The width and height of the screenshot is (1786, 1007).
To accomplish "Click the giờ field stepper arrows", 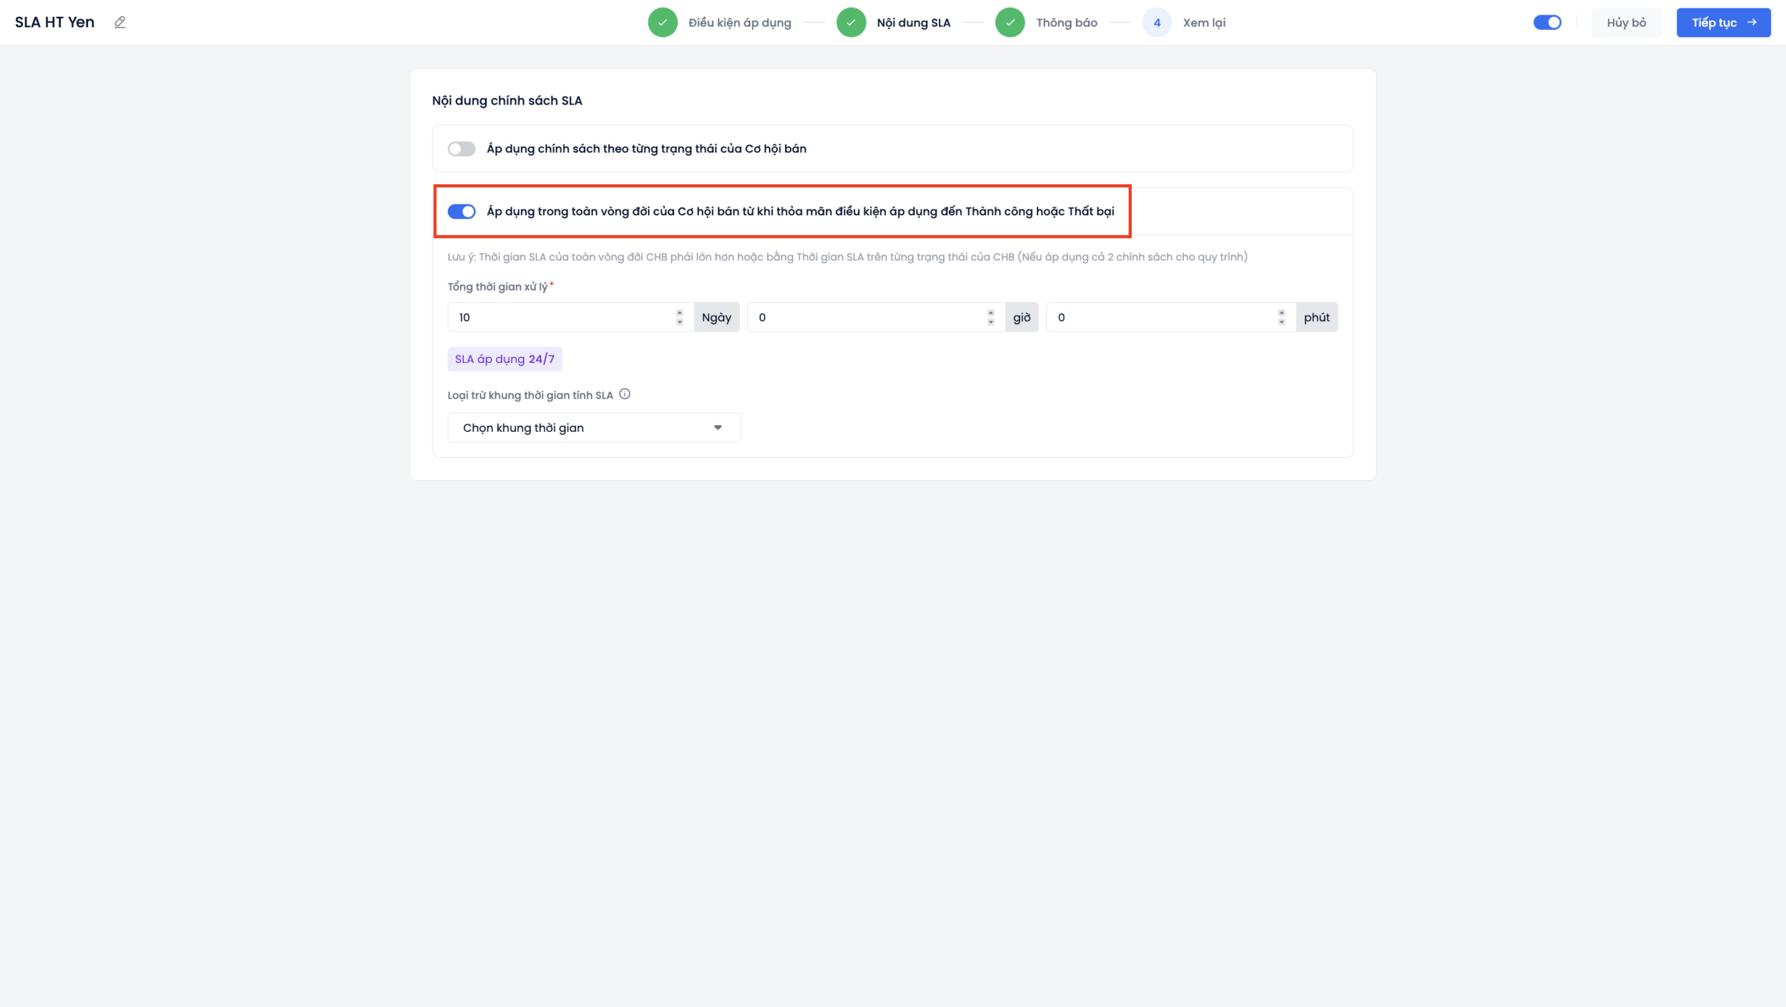I will pyautogui.click(x=991, y=318).
